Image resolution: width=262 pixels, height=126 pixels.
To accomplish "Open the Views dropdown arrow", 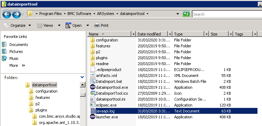I will coord(59,26).
